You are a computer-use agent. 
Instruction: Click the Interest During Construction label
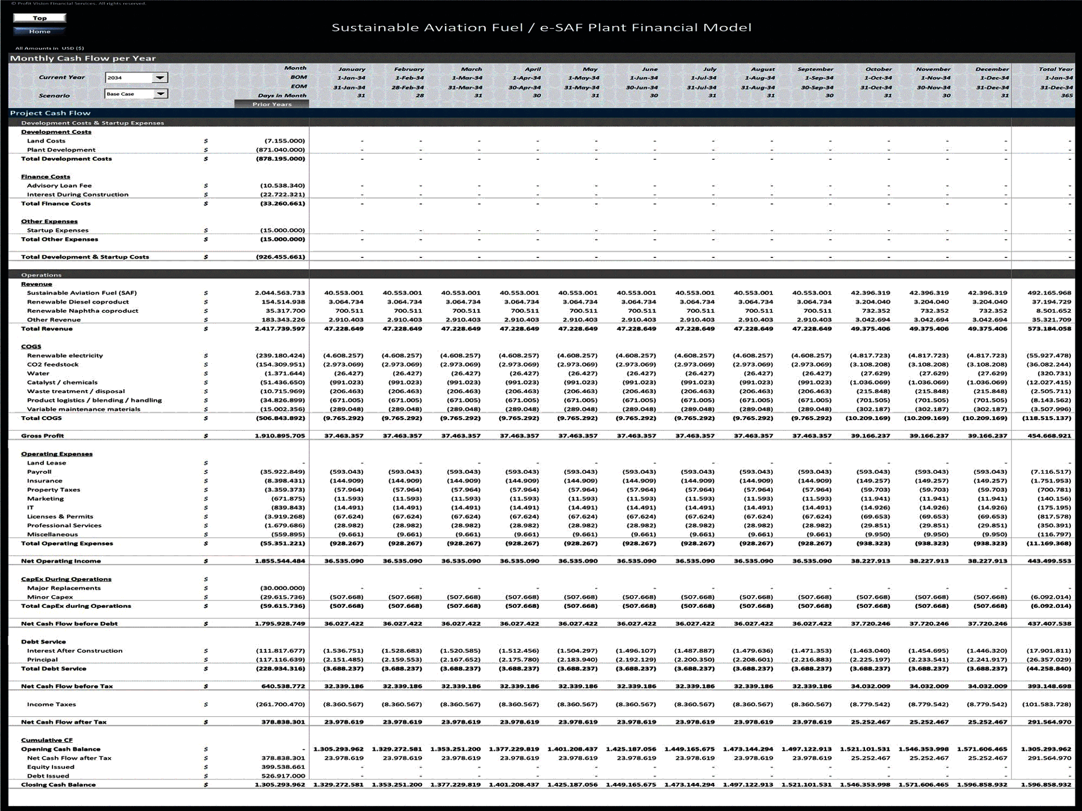pos(78,194)
